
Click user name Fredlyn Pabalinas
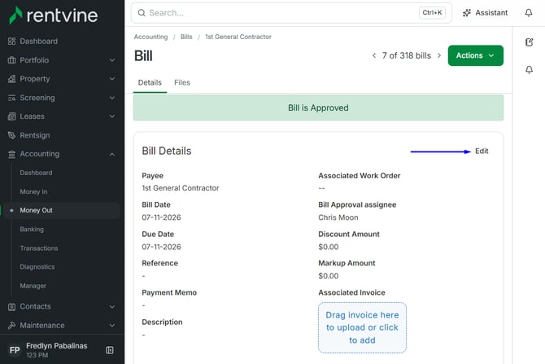coord(57,346)
